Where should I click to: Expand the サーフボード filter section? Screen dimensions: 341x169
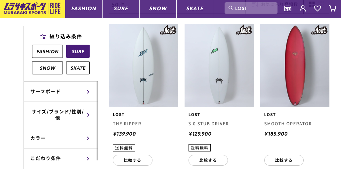click(60, 92)
